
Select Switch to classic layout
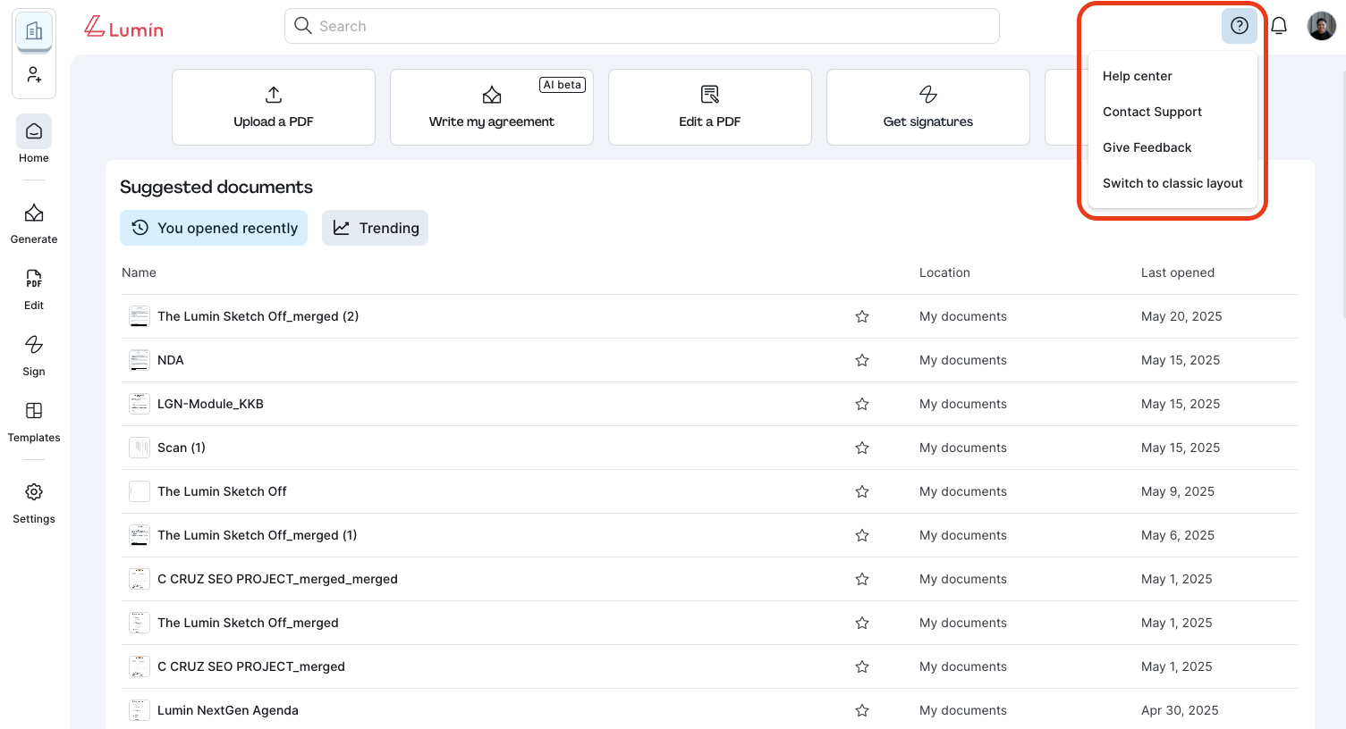(x=1172, y=183)
